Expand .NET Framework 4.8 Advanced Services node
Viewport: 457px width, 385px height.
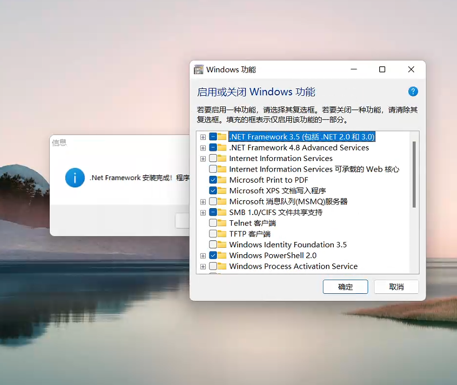click(203, 148)
